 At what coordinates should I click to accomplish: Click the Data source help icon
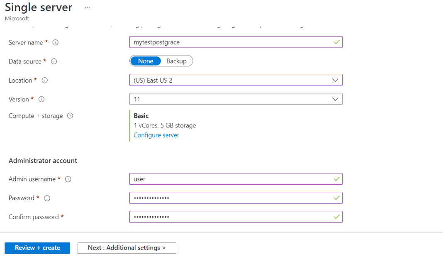pyautogui.click(x=54, y=61)
